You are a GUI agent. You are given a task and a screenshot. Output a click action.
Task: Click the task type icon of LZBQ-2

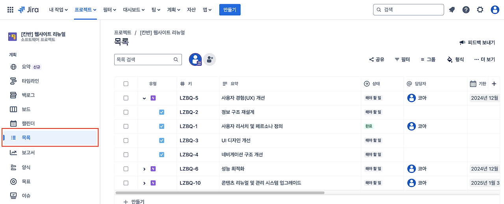161,112
